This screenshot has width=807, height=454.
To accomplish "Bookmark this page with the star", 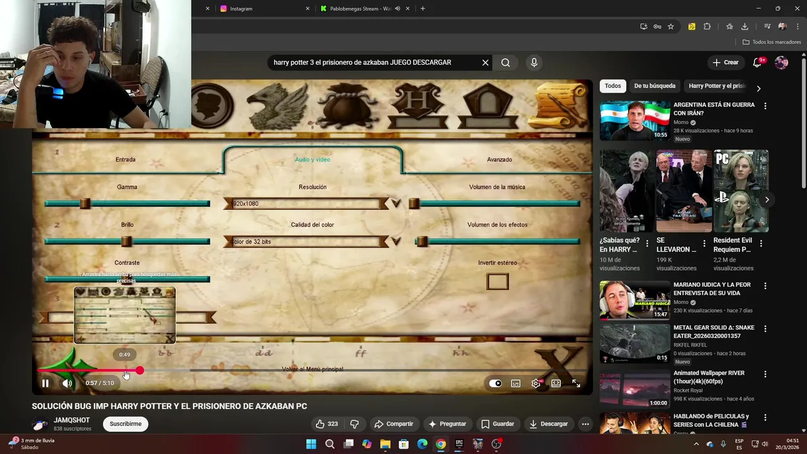I will pyautogui.click(x=671, y=26).
